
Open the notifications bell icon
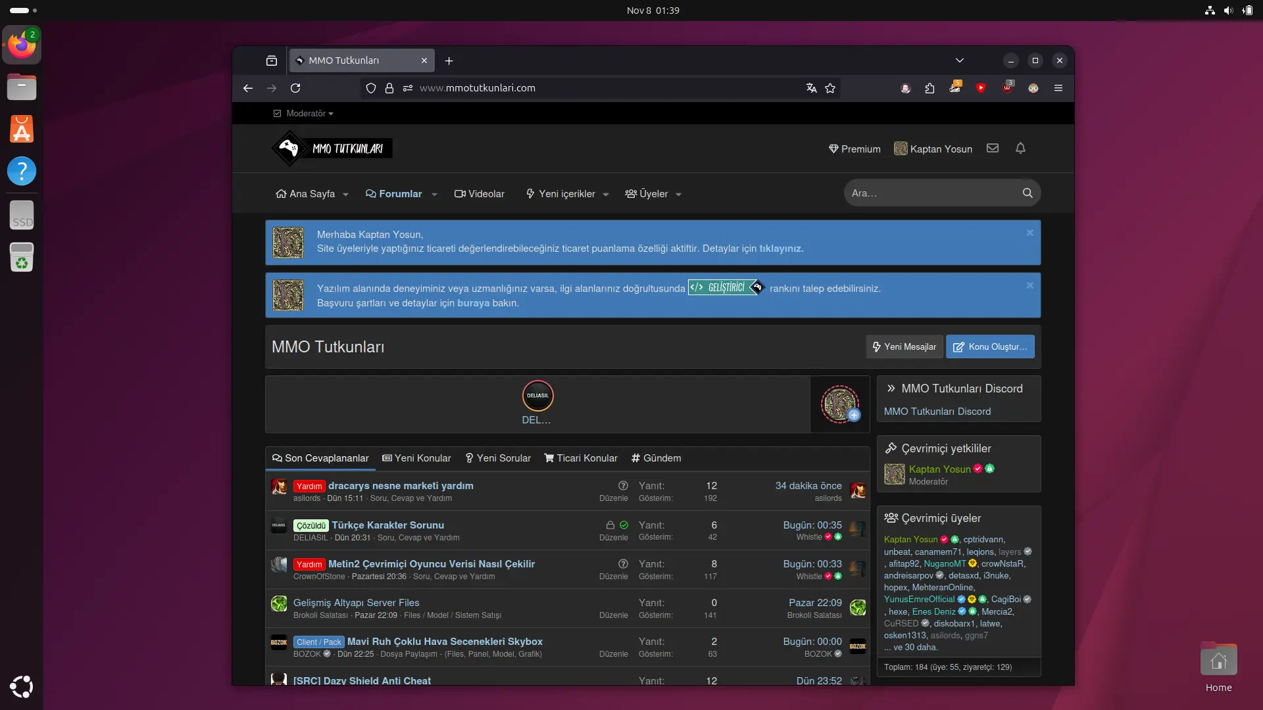point(1019,148)
